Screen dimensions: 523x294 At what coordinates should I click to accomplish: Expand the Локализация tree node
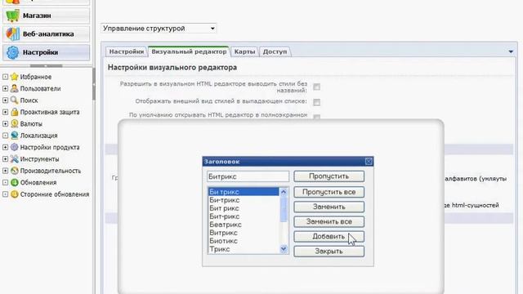pyautogui.click(x=5, y=136)
